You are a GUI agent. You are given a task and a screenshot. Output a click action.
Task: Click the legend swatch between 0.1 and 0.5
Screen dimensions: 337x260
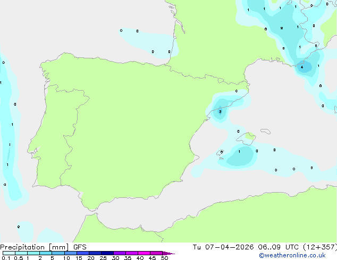pos(9,253)
